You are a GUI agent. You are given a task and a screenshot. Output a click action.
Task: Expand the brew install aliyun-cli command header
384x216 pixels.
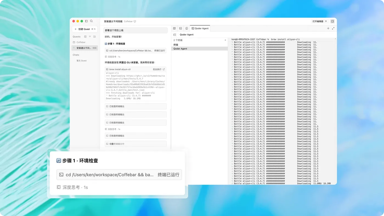pos(135,69)
